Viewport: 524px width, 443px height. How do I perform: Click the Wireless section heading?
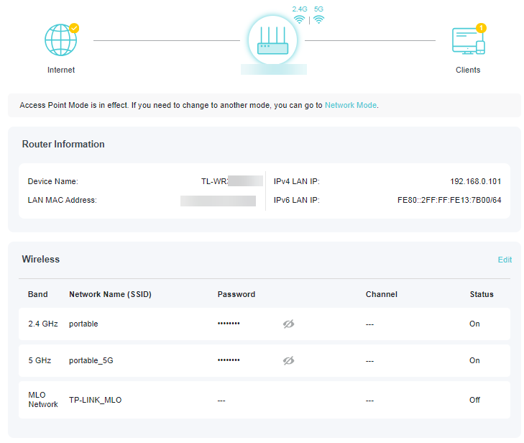[x=41, y=260]
